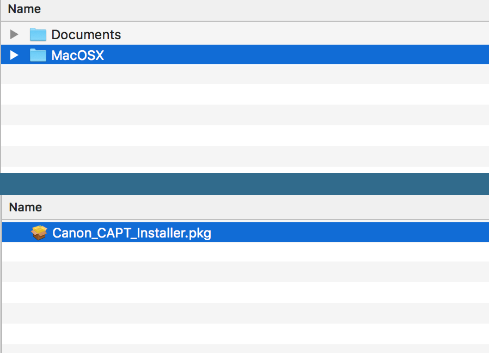This screenshot has height=353, width=489.
Task: Click the highlighted folder icon beside MacOSX
Action: pyautogui.click(x=38, y=54)
